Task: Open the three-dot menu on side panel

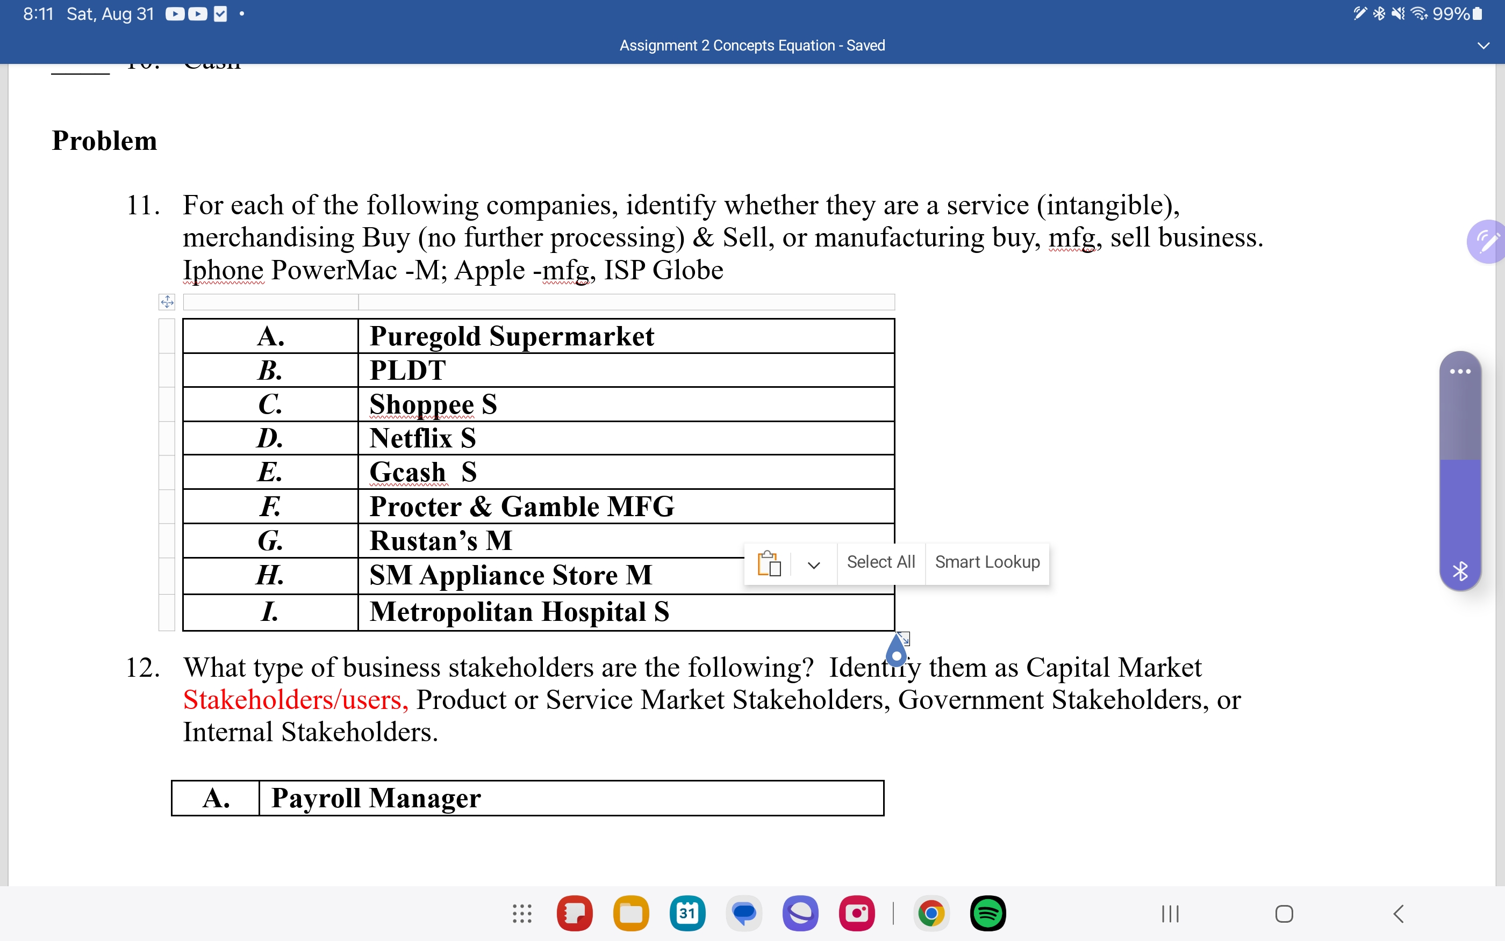Action: [x=1459, y=372]
